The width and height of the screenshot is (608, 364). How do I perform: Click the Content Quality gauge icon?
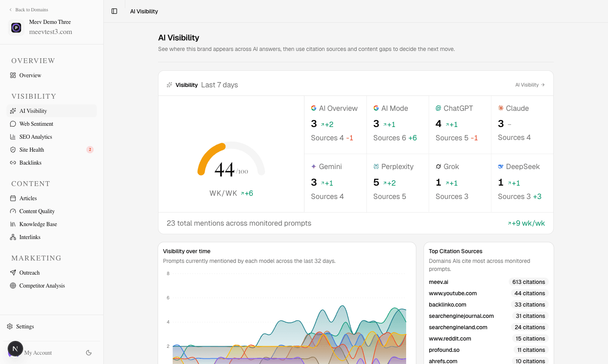coord(13,211)
